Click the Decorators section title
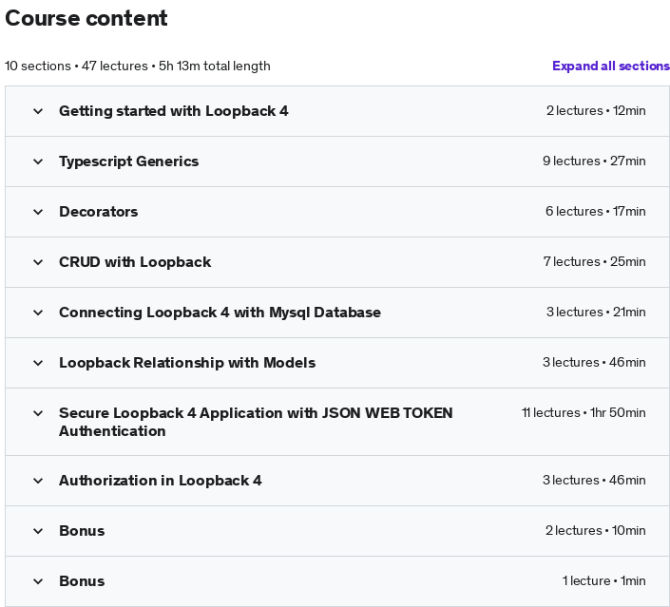This screenshot has width=670, height=607. (98, 212)
